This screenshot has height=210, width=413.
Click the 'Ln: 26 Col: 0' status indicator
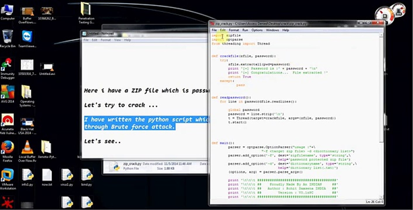coord(374,202)
